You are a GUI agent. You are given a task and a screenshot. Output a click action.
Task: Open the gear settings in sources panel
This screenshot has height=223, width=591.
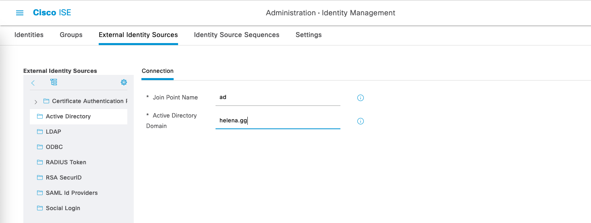coord(124,82)
